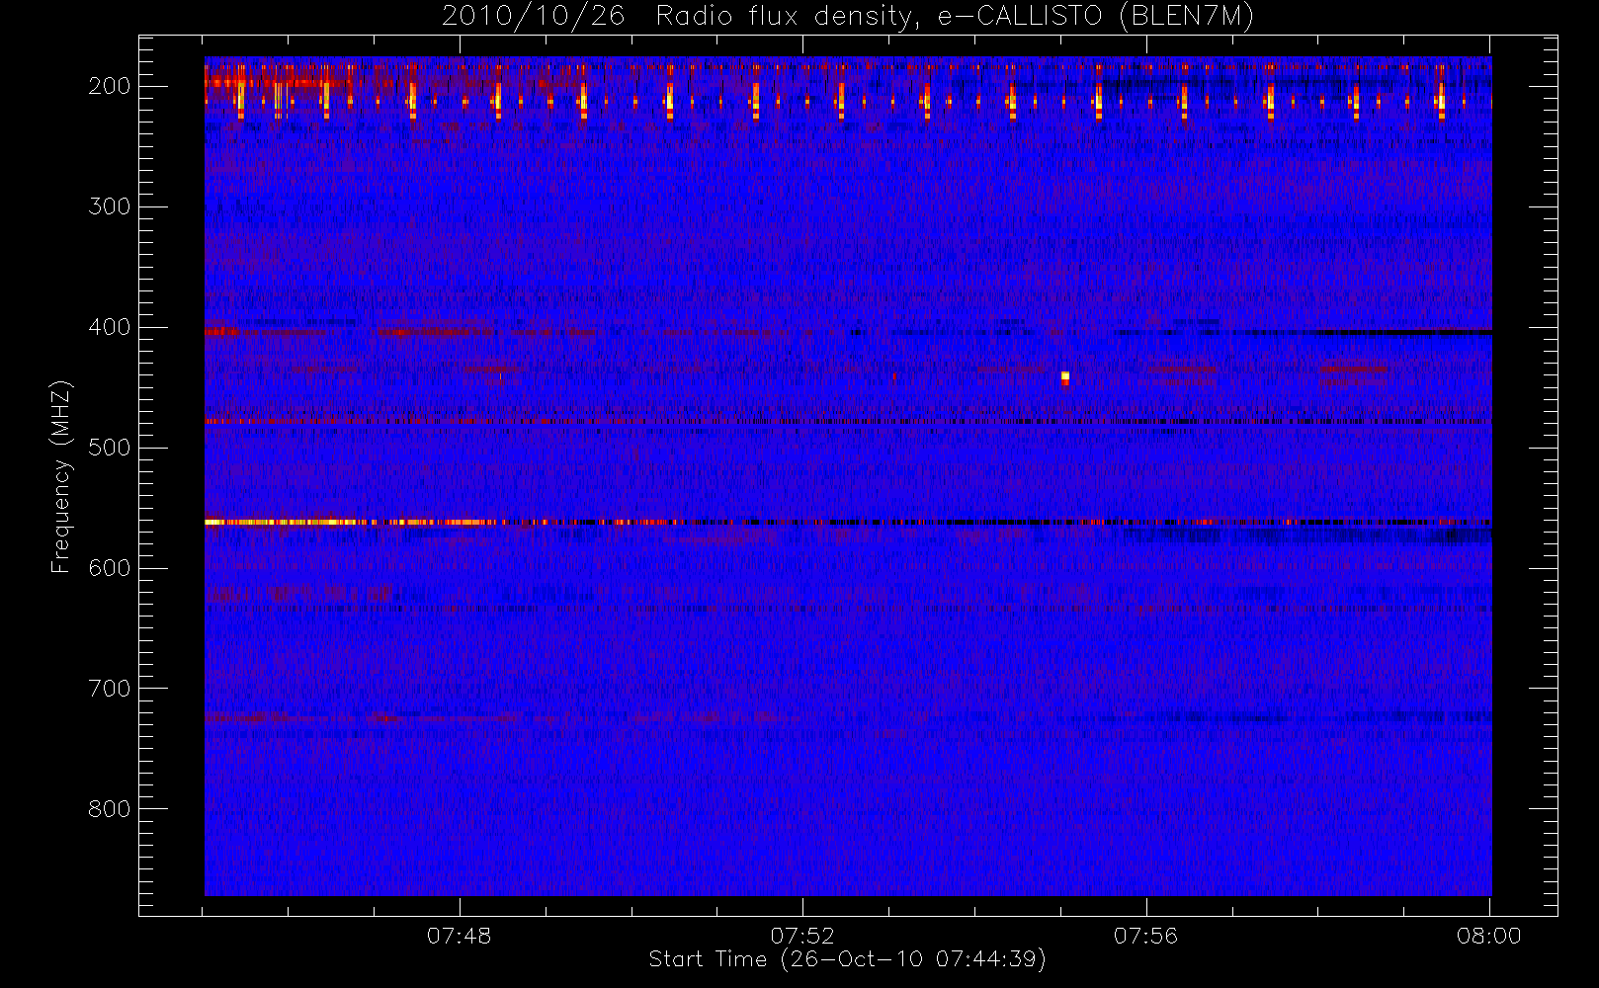The height and width of the screenshot is (988, 1599).
Task: Click the 08:00 time tick label
Action: pyautogui.click(x=1489, y=936)
